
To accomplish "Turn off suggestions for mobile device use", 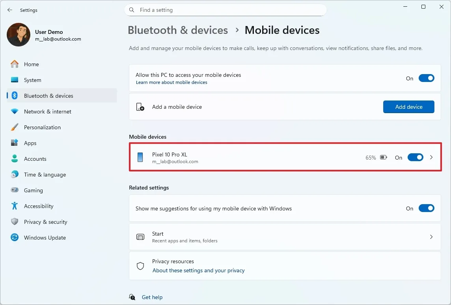I will click(x=426, y=208).
